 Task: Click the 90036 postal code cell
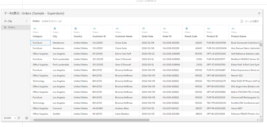(x=193, y=54)
